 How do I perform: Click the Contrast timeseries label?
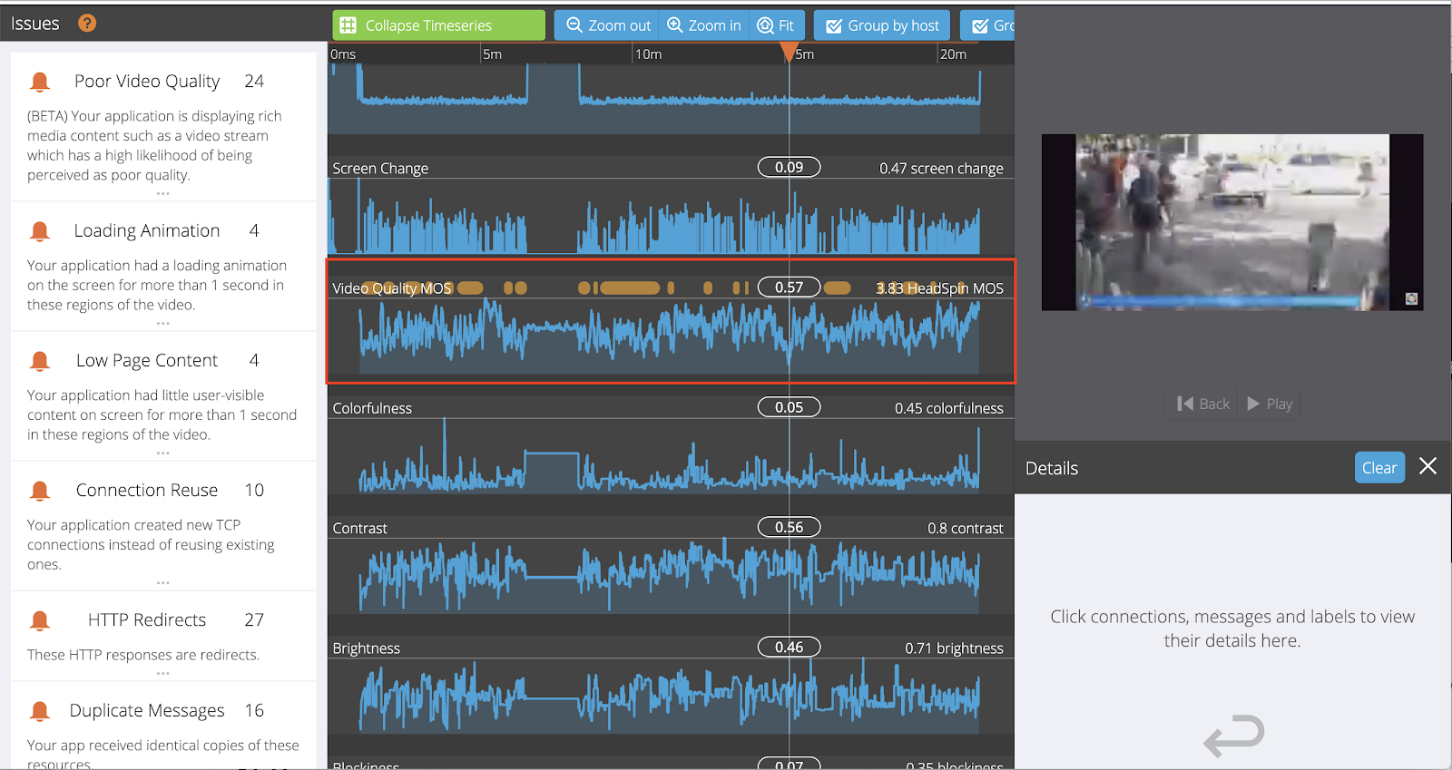tap(360, 528)
